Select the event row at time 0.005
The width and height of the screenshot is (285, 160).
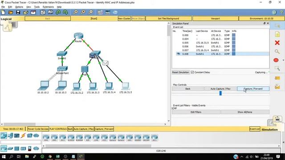pyautogui.click(x=220, y=43)
